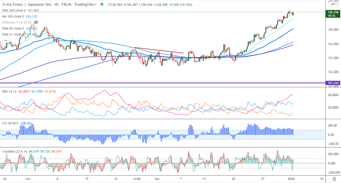Viewport: 341px width, 183px height.
Task: Click the 200.00 label on CCI scale
Action: click(x=332, y=125)
